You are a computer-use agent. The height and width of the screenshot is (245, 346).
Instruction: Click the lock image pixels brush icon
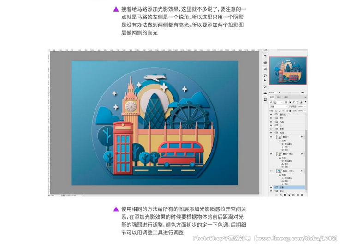280,111
